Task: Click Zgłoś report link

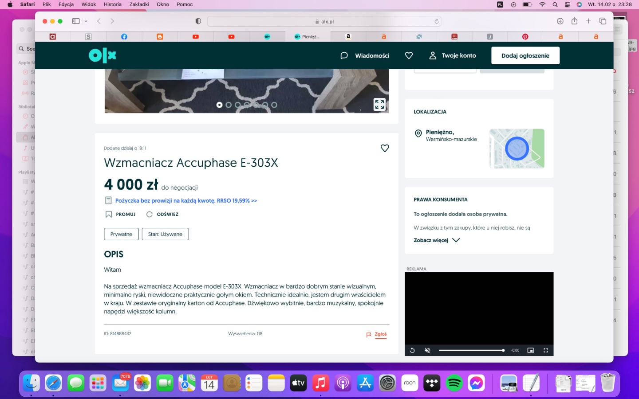Action: click(x=377, y=335)
